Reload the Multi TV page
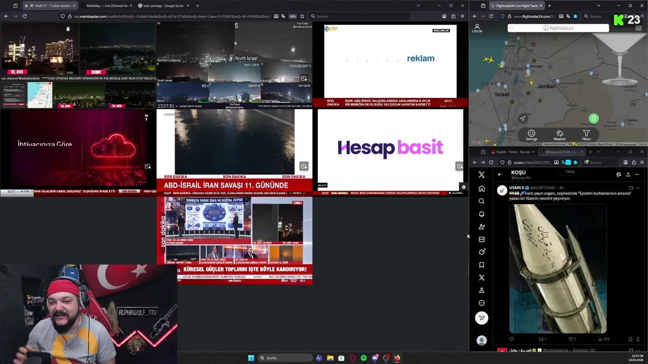The width and height of the screenshot is (648, 364). (x=24, y=16)
